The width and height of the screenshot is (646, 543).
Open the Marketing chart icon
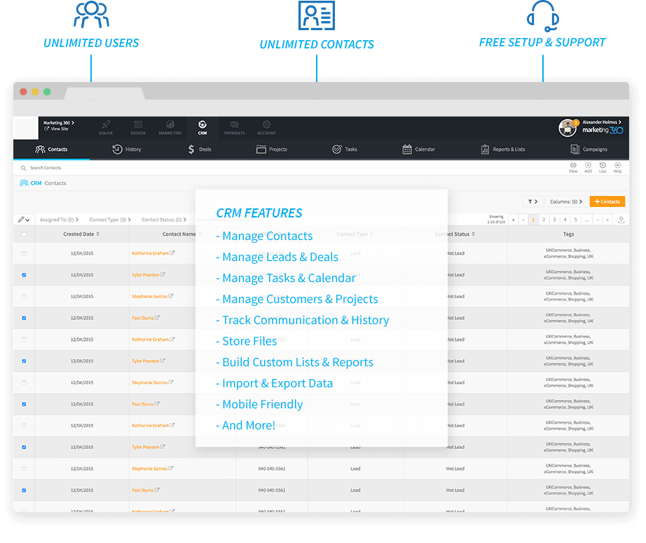[170, 126]
